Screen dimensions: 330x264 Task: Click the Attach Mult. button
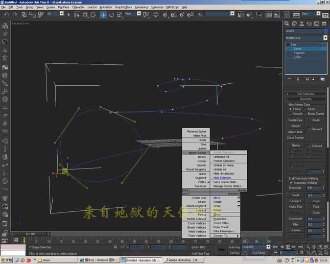pyautogui.click(x=295, y=132)
